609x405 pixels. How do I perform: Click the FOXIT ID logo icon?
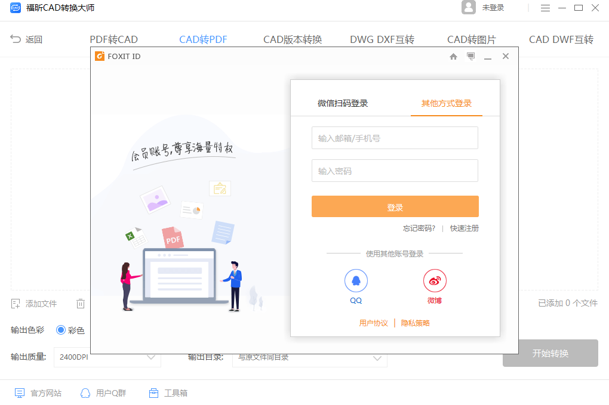[100, 56]
